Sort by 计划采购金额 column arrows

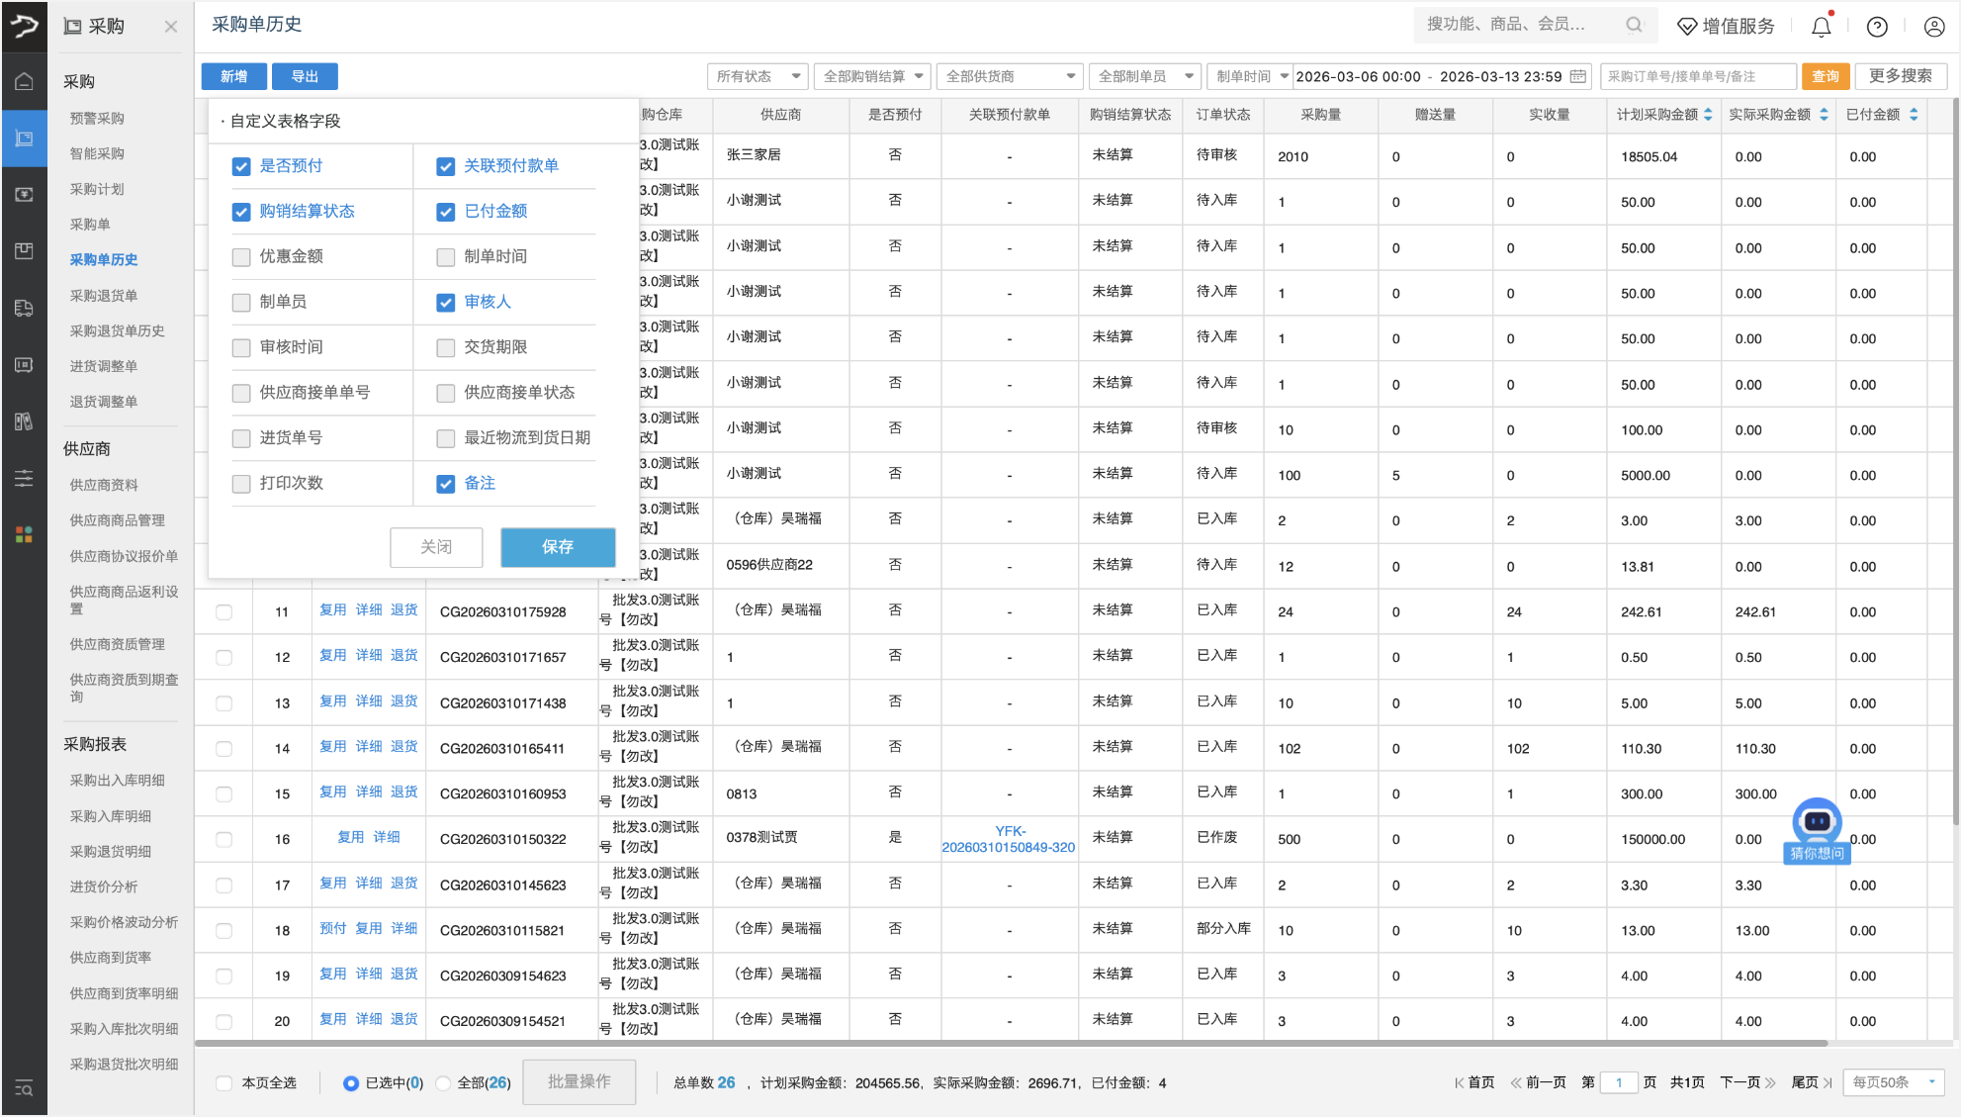(x=1708, y=115)
